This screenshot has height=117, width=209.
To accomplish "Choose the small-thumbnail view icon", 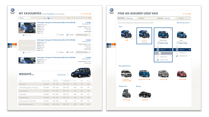I will coord(52,18).
